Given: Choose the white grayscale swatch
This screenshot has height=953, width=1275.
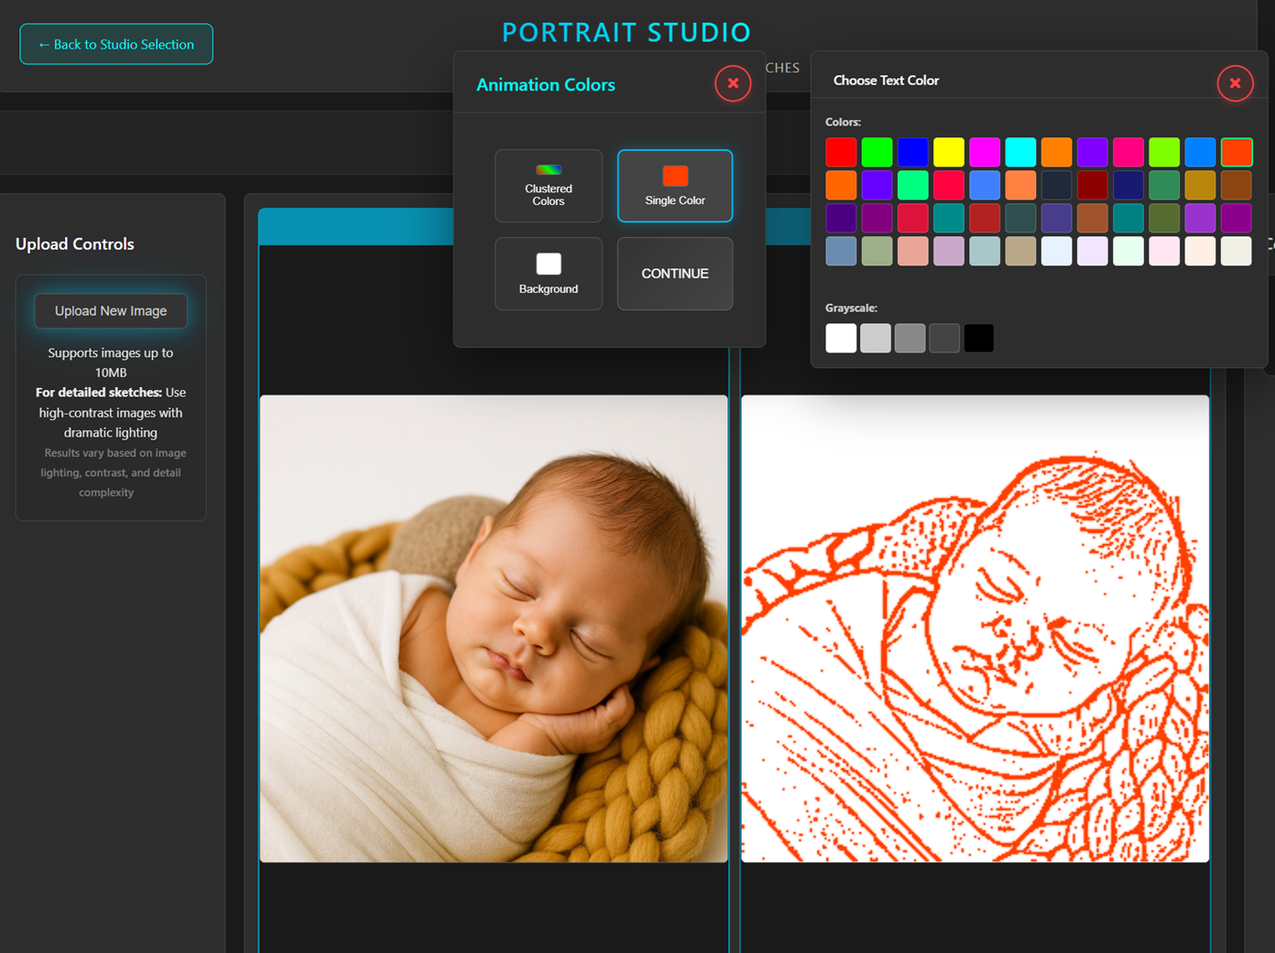Looking at the screenshot, I should coord(841,338).
